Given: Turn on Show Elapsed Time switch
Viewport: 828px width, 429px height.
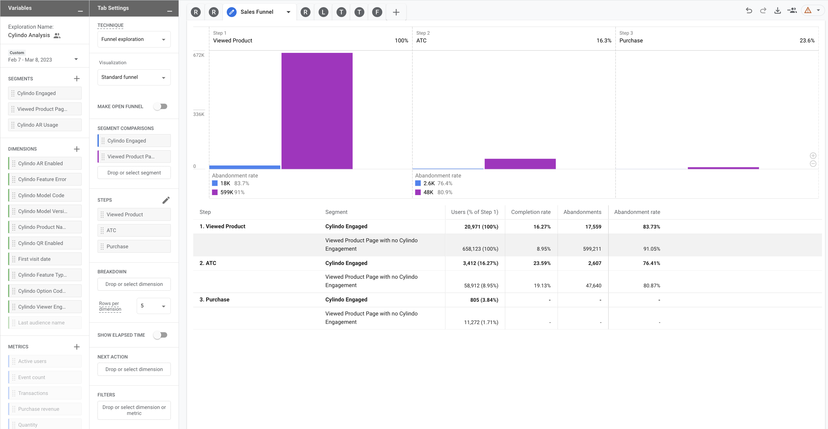Looking at the screenshot, I should point(160,335).
